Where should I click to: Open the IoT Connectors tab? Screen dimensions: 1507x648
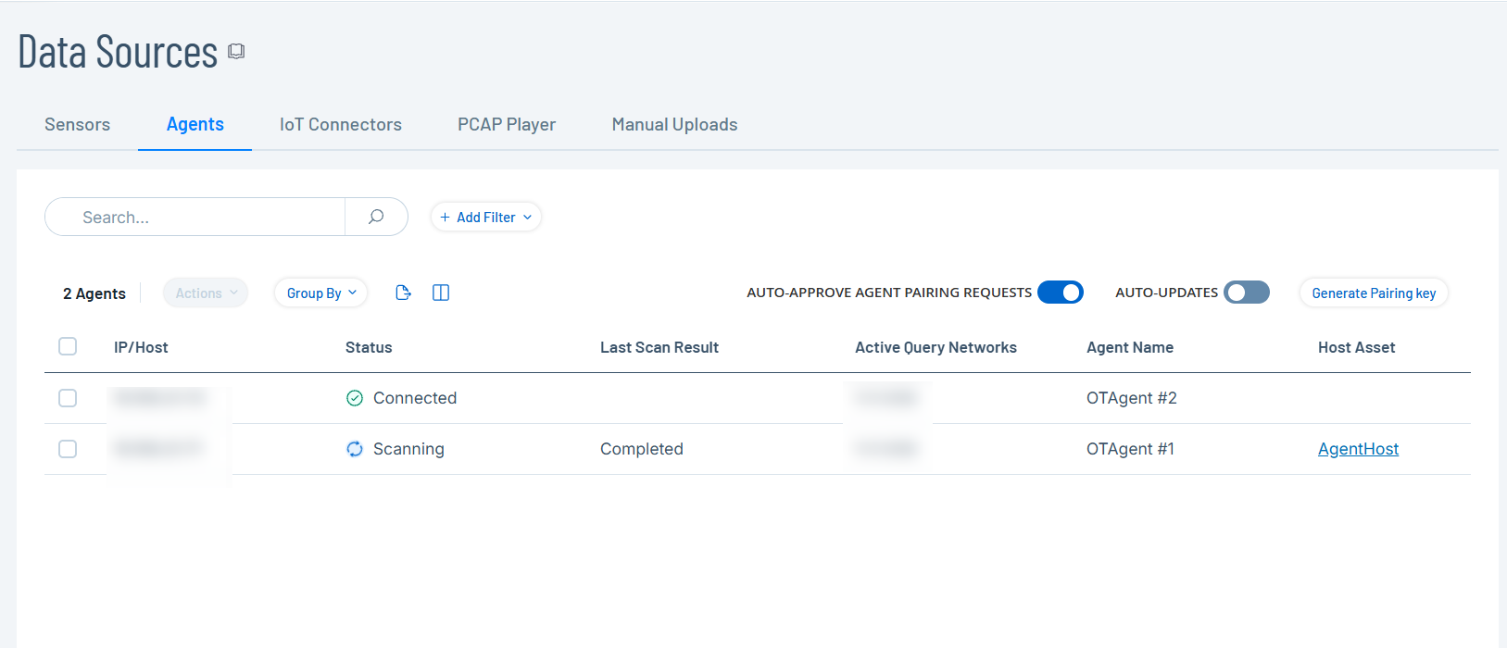pos(341,125)
